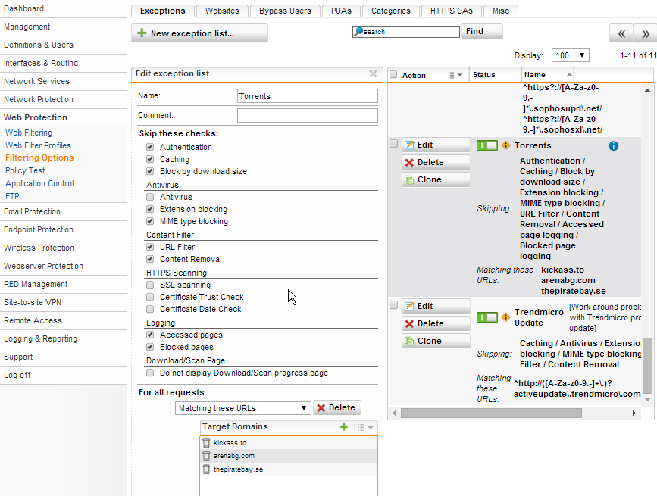
Task: Uncheck Block by download size
Action: 150,171
